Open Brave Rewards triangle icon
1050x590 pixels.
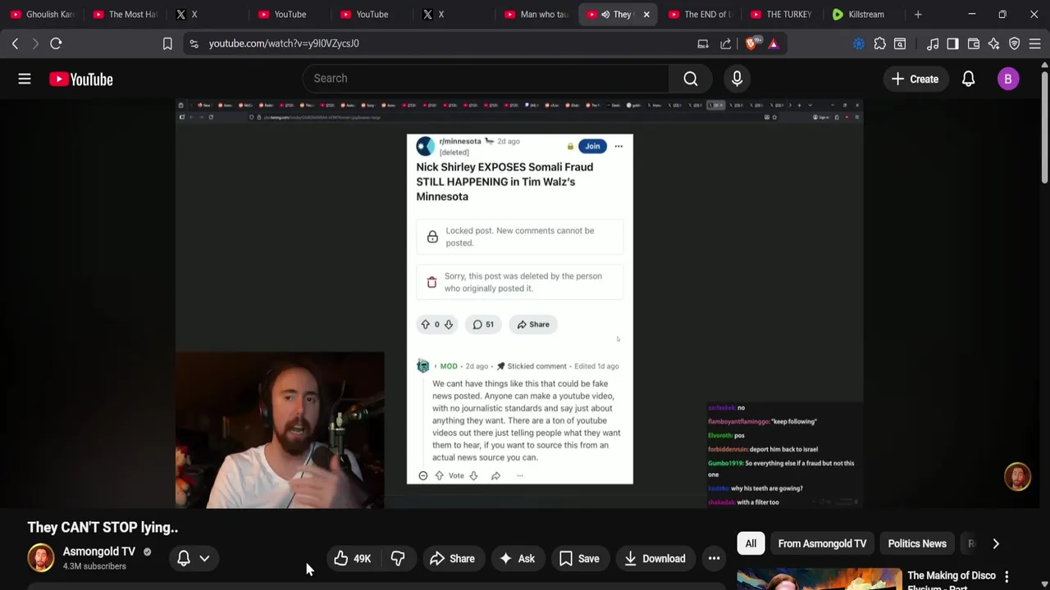[x=774, y=43]
